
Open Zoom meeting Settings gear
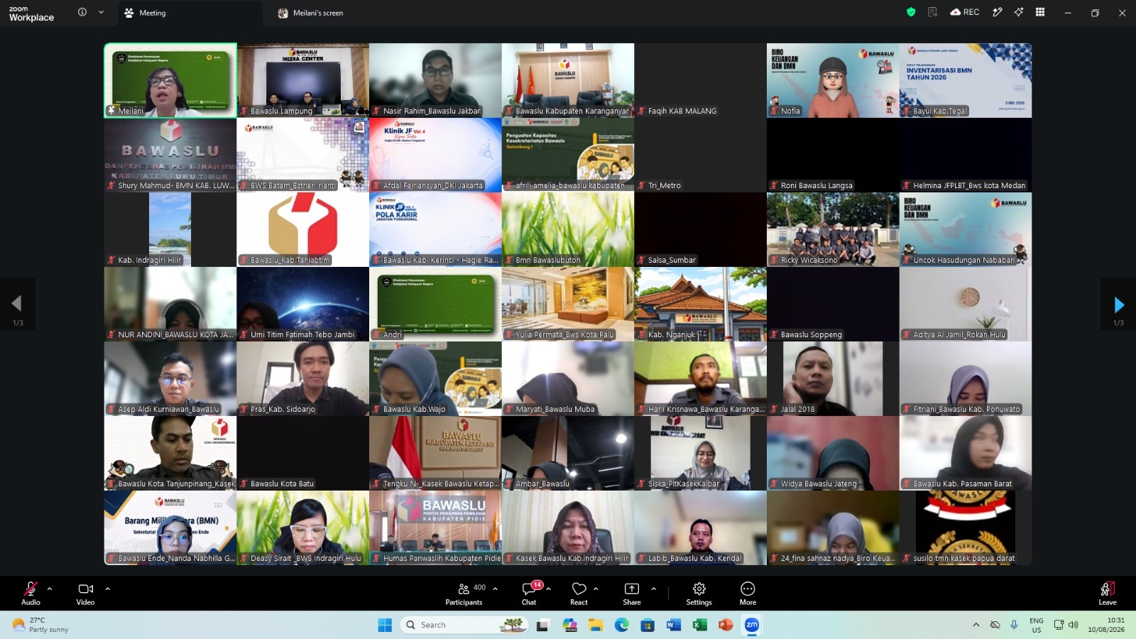point(699,593)
